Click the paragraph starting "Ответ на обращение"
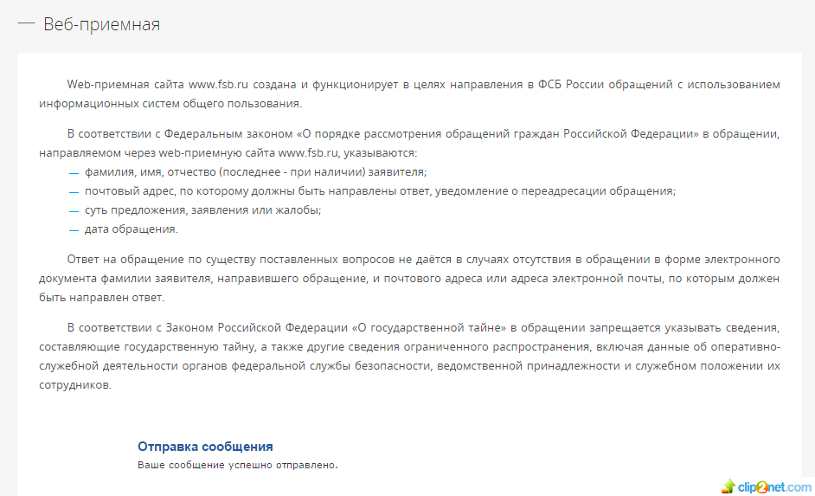Image resolution: width=815 pixels, height=496 pixels. pyautogui.click(x=409, y=278)
